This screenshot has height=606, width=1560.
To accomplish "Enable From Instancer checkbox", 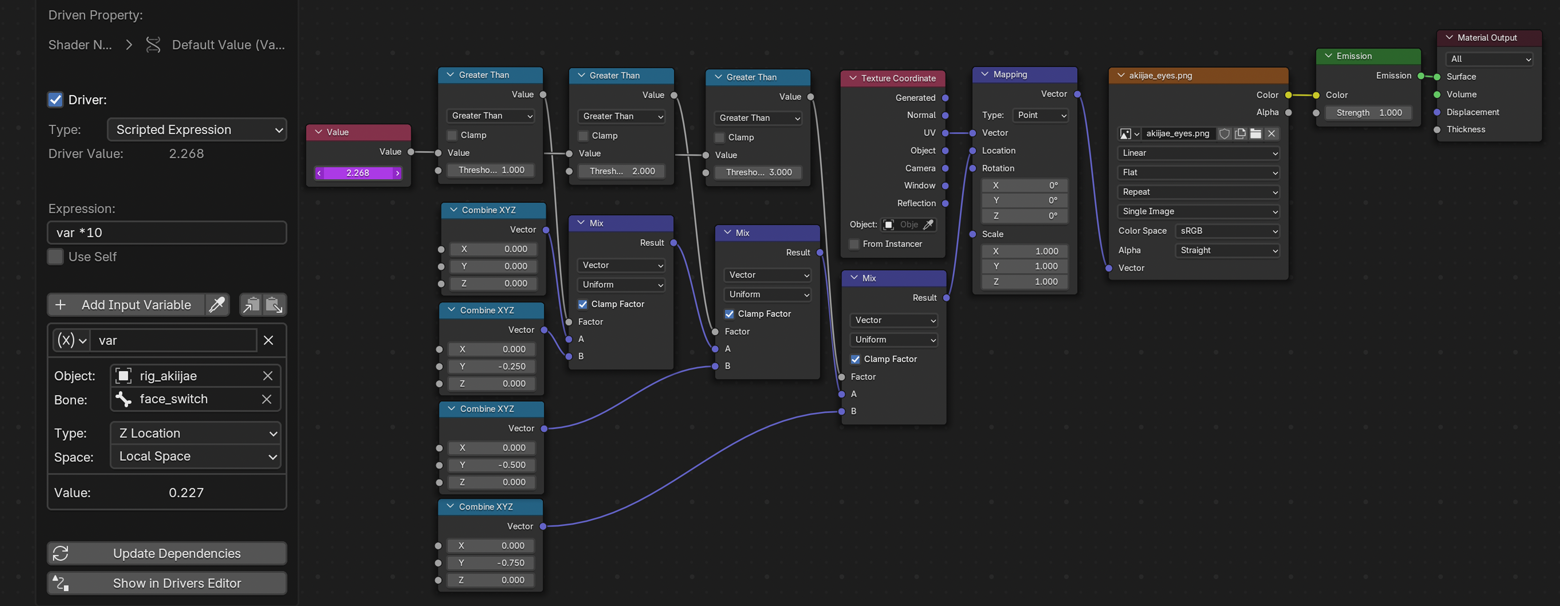I will (854, 244).
